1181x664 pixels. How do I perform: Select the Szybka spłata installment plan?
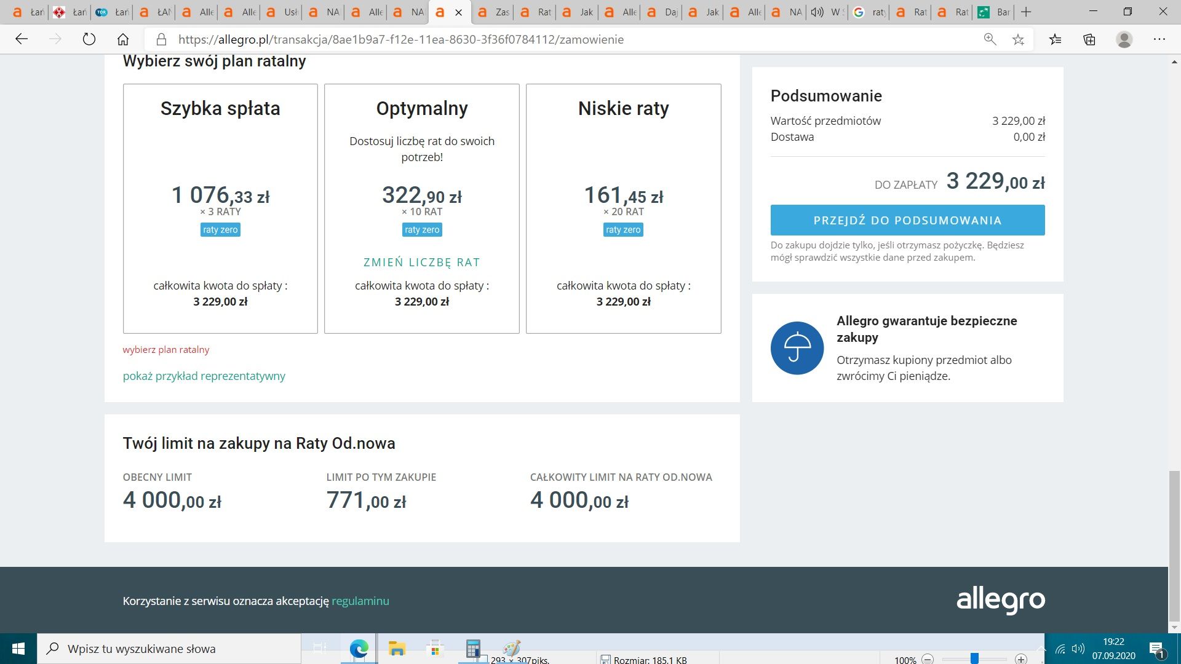tap(220, 208)
